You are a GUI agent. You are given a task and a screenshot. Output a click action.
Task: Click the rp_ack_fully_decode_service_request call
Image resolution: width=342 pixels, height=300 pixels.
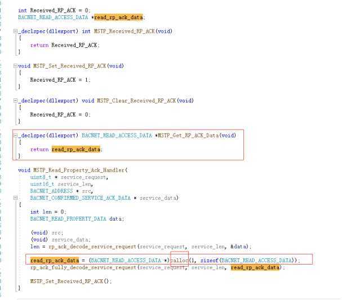tap(83, 267)
